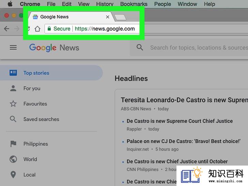The width and height of the screenshot is (248, 186).
Task: Go back with the browser back arrow
Action: click(x=7, y=29)
